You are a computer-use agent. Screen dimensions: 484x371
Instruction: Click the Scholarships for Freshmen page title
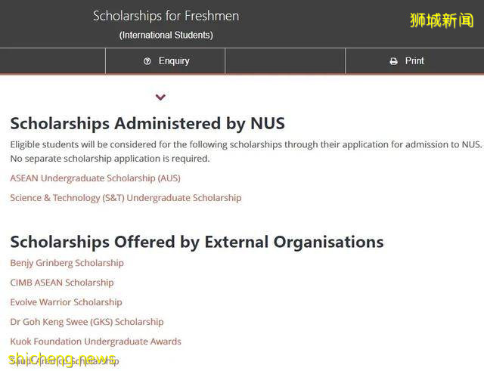166,16
